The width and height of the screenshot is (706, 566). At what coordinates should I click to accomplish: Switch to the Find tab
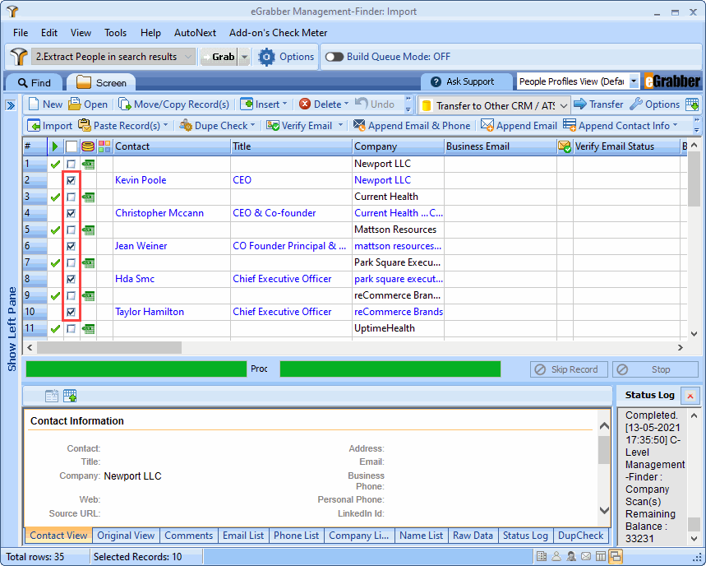click(35, 83)
